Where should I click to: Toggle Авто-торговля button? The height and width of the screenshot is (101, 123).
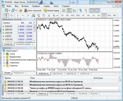click(x=33, y=11)
